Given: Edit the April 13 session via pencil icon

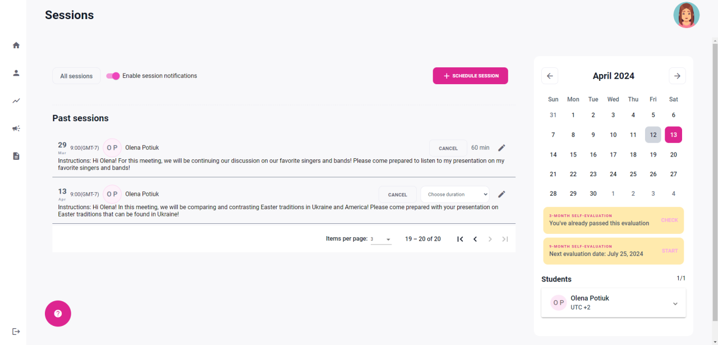Looking at the screenshot, I should click(x=501, y=195).
